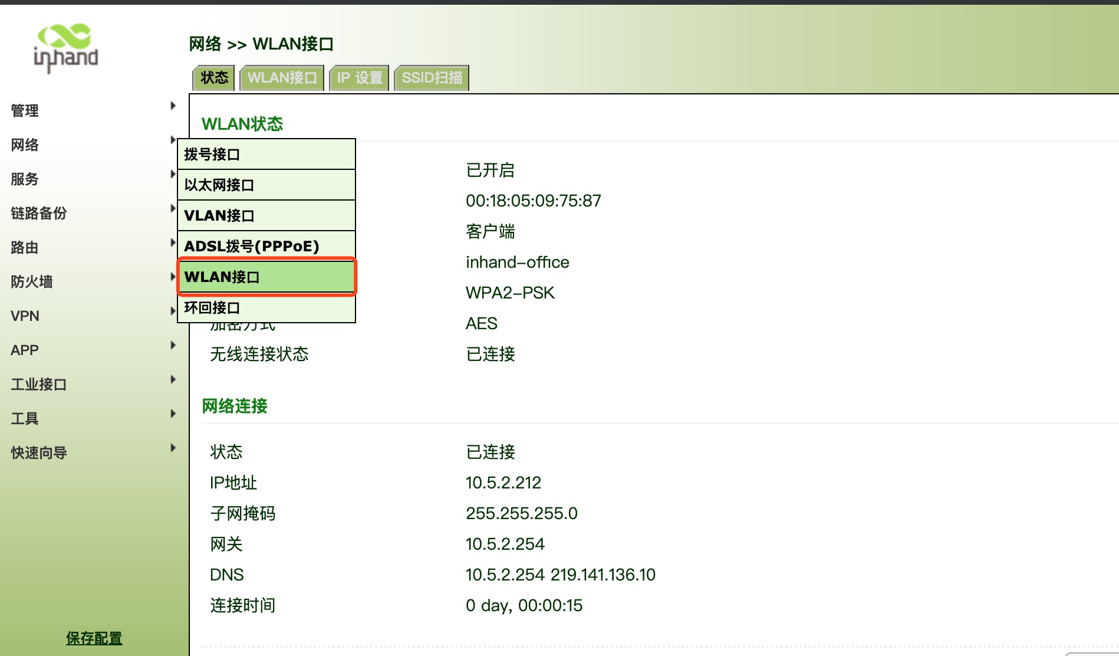Switch to the IP 设置 tab
This screenshot has height=656, width=1119.
tap(360, 77)
